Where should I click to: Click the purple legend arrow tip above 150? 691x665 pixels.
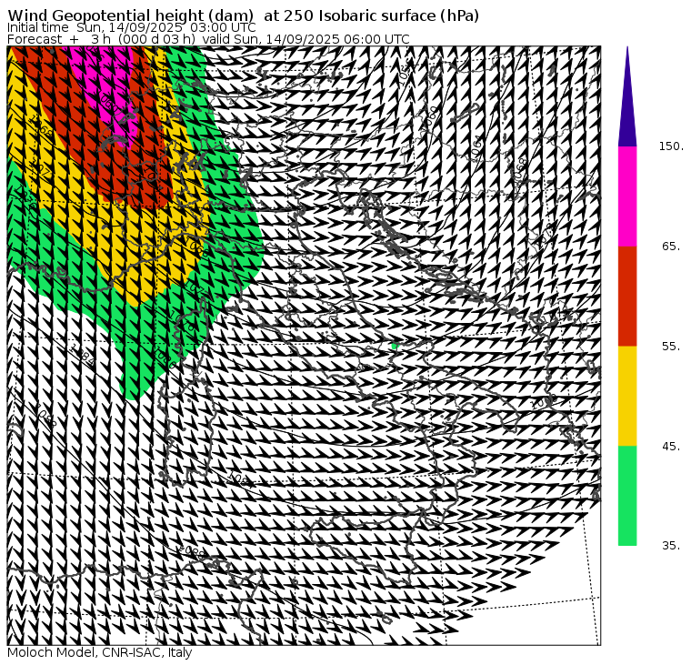pos(627,96)
